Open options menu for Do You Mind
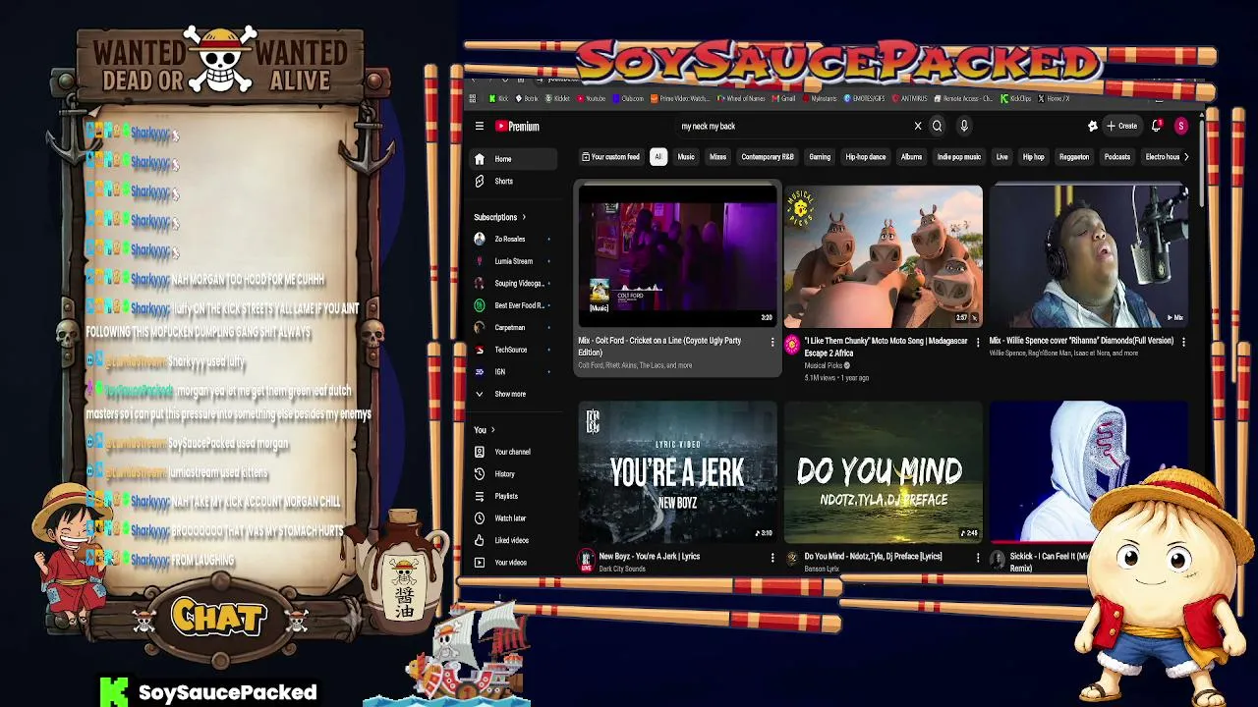 (978, 558)
